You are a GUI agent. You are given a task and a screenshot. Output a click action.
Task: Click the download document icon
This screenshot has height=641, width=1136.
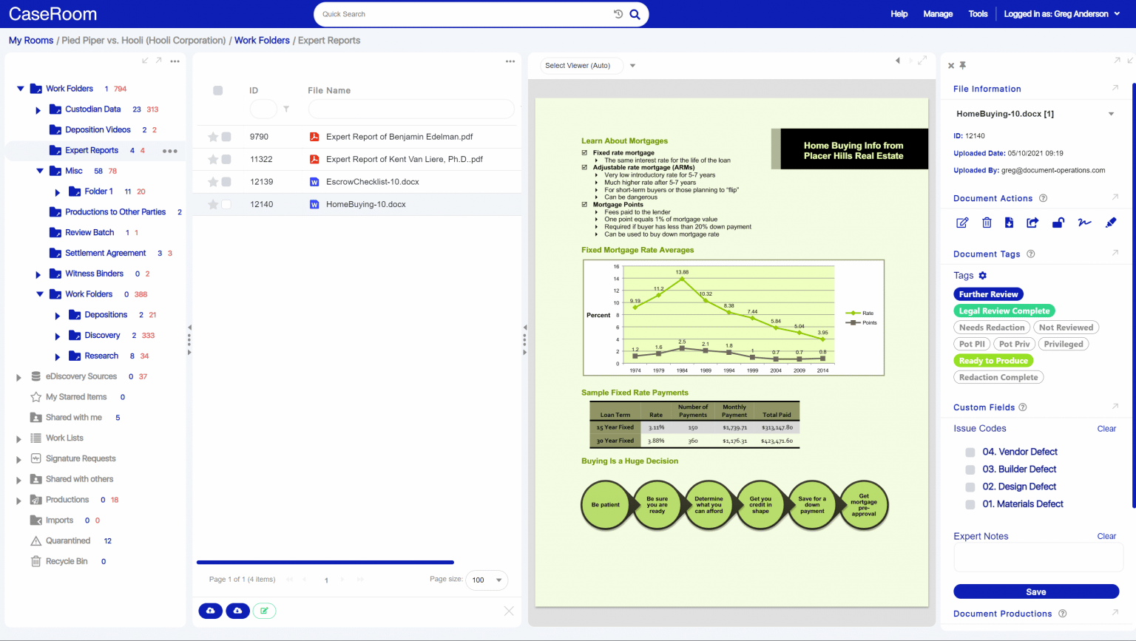click(1009, 223)
